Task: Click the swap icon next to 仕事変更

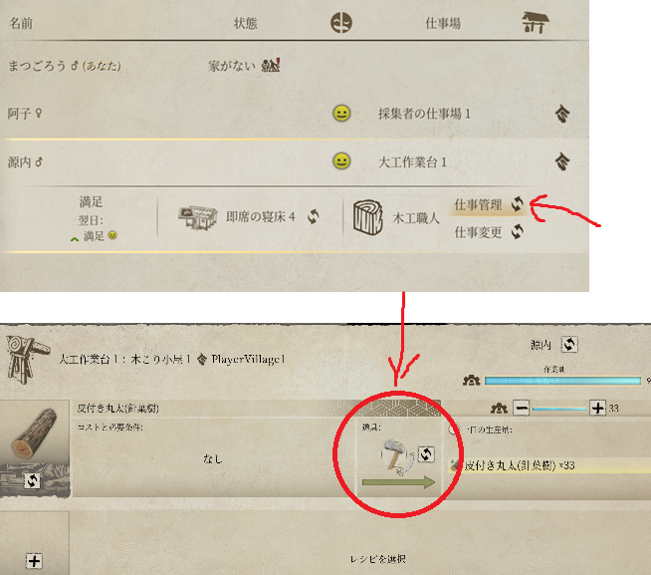Action: click(x=518, y=231)
